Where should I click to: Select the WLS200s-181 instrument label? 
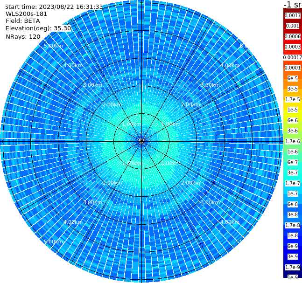[27, 14]
